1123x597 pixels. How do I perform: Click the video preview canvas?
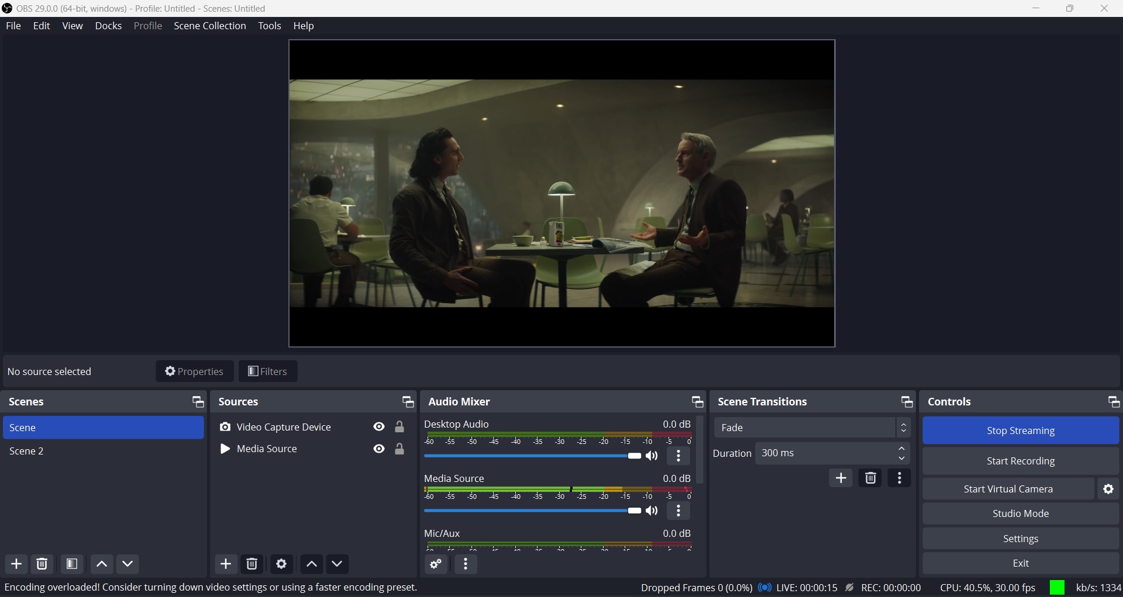pos(561,193)
